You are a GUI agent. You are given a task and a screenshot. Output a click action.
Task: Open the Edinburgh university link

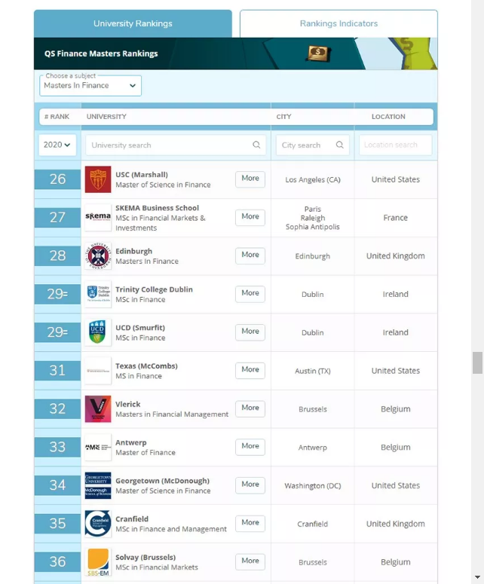[x=133, y=252]
